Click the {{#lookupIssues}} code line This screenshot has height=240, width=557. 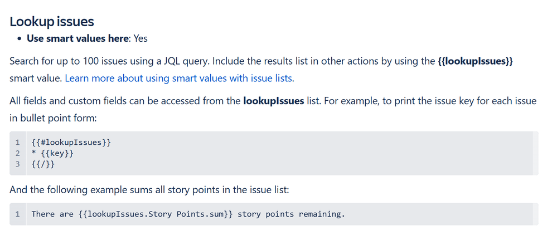(x=71, y=142)
